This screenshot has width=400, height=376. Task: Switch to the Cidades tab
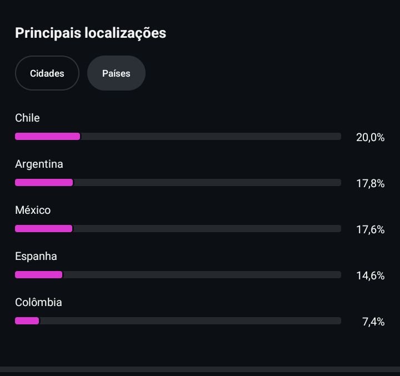point(47,73)
